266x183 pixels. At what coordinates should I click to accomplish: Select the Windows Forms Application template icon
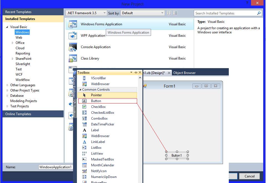coord(72,24)
